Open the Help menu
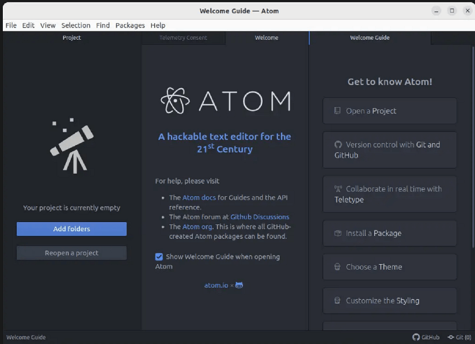Viewport: 475px width, 344px height. coord(158,25)
